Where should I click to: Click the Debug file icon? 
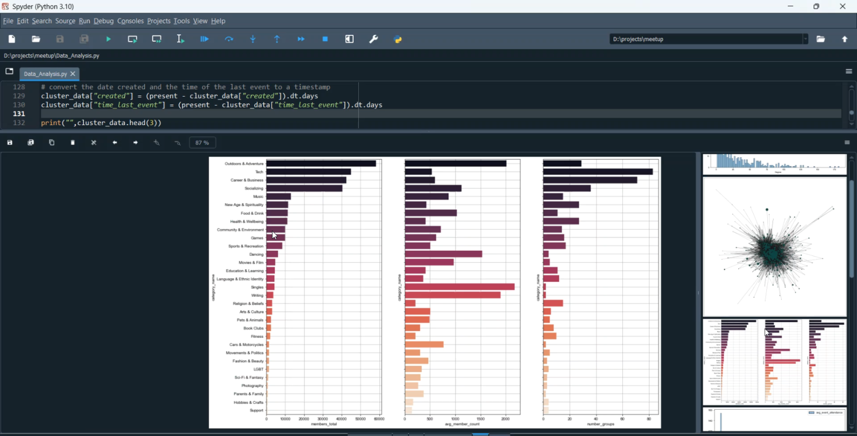tap(205, 39)
